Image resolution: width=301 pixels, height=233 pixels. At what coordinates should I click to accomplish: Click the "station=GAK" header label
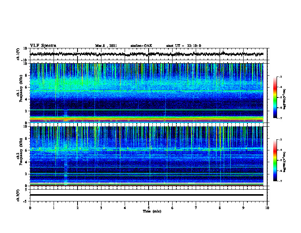(x=141, y=46)
